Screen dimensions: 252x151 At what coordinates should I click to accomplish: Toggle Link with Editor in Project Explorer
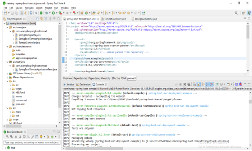42,19
